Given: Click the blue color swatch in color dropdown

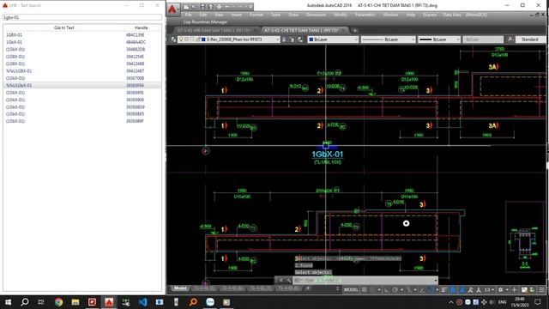Looking at the screenshot, I should tap(311, 39).
